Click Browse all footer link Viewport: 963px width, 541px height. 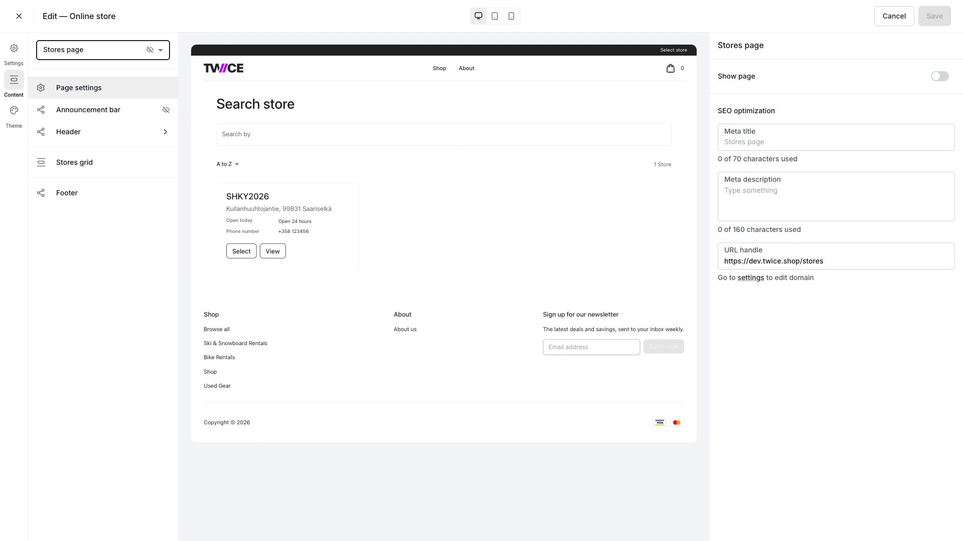coord(217,329)
